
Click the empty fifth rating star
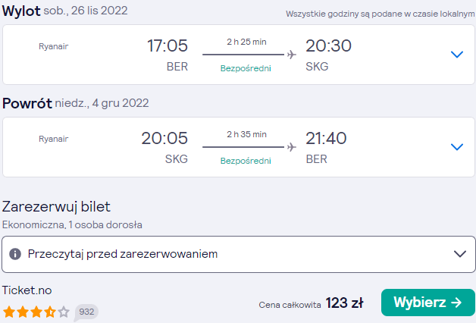[x=64, y=312]
